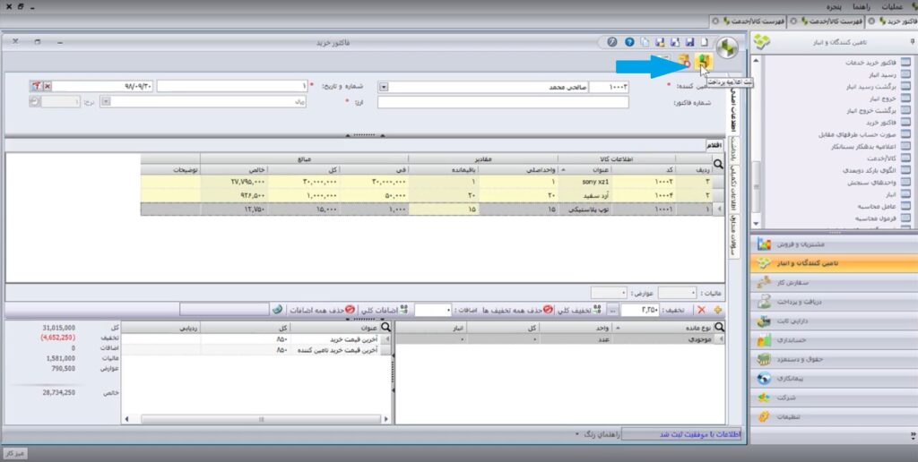Click the magnifier in stock balance grid
The height and width of the screenshot is (462, 918).
coord(719,328)
